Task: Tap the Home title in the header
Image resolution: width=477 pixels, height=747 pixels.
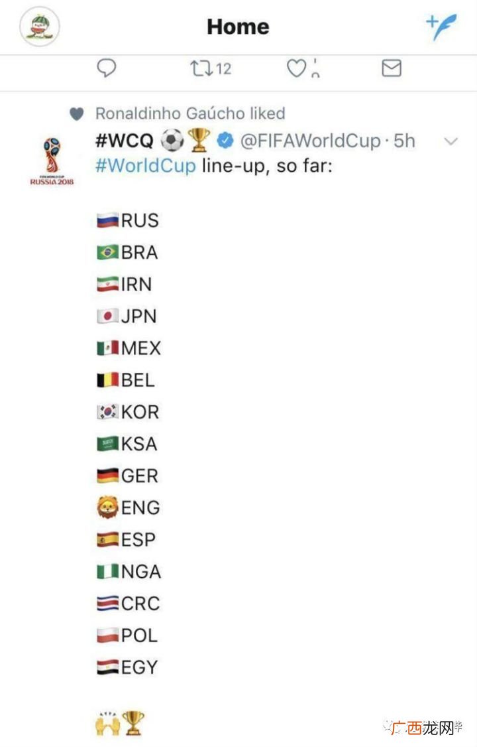Action: (x=238, y=27)
